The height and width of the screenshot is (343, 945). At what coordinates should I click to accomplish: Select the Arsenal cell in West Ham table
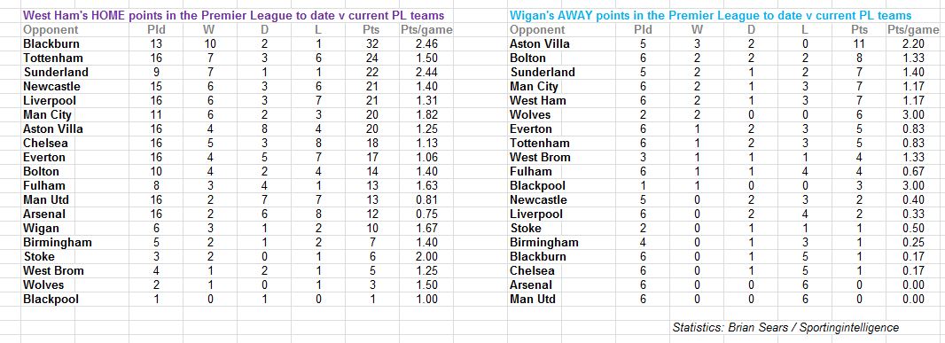click(44, 214)
